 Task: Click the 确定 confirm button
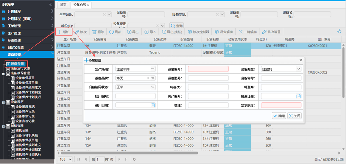(x=278, y=116)
